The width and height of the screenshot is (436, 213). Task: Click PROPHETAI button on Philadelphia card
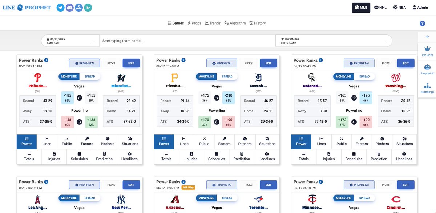tap(85, 63)
